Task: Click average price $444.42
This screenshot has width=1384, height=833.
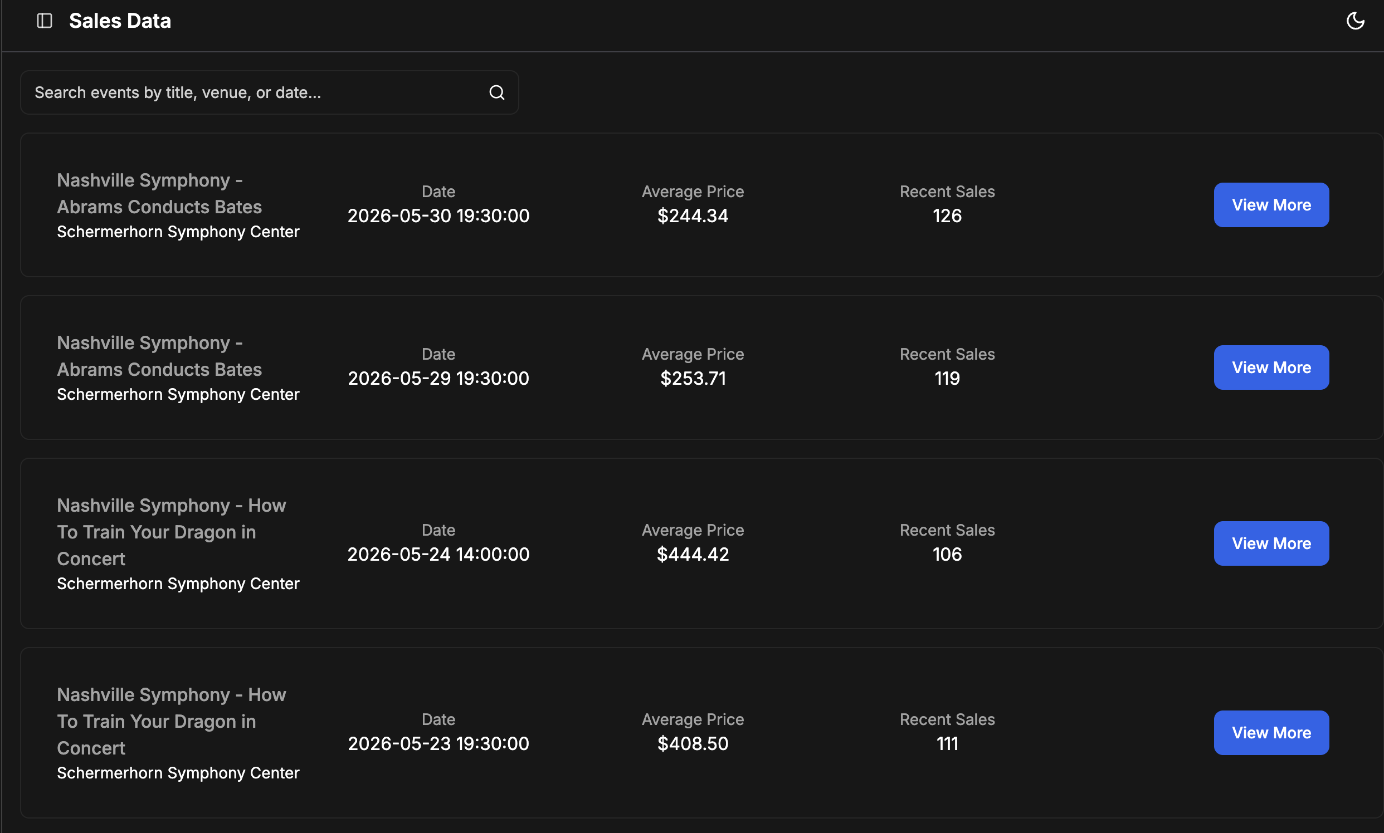Action: click(x=693, y=555)
